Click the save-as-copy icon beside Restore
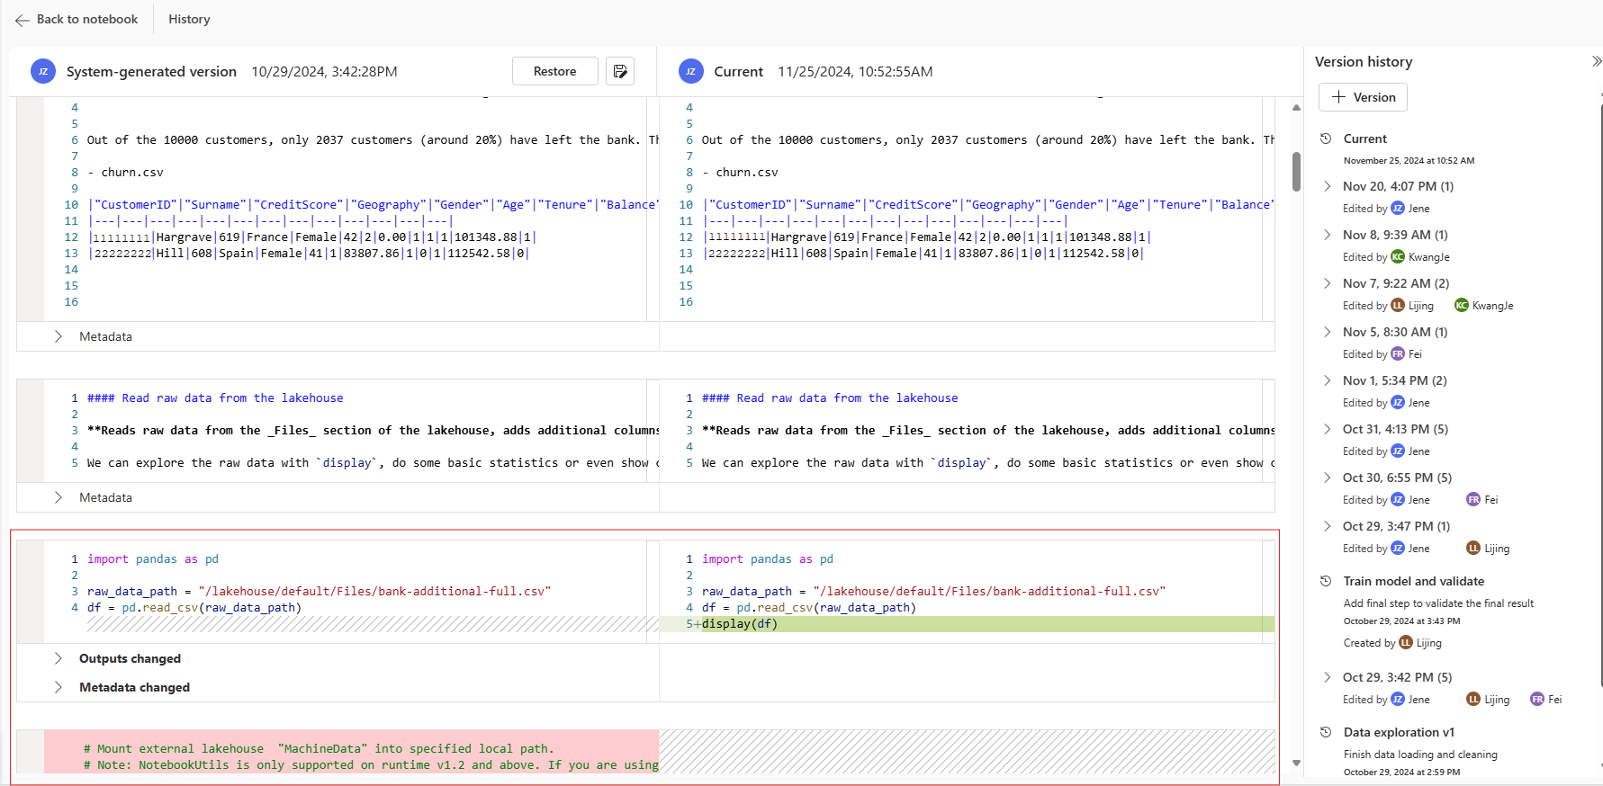1603x786 pixels. point(619,71)
